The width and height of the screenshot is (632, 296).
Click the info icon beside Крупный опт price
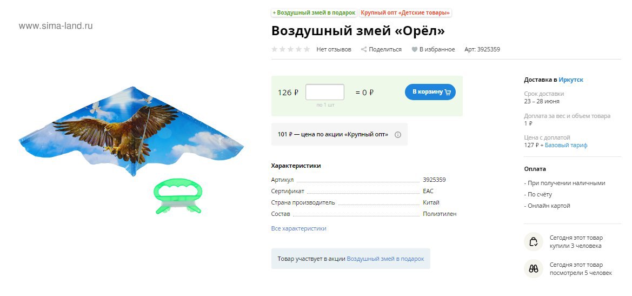tap(398, 135)
